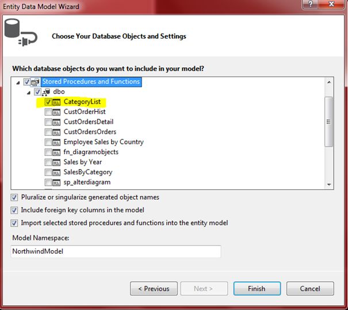Select fn_diagramobjects in the object tree
This screenshot has height=310, width=348.
(x=91, y=152)
